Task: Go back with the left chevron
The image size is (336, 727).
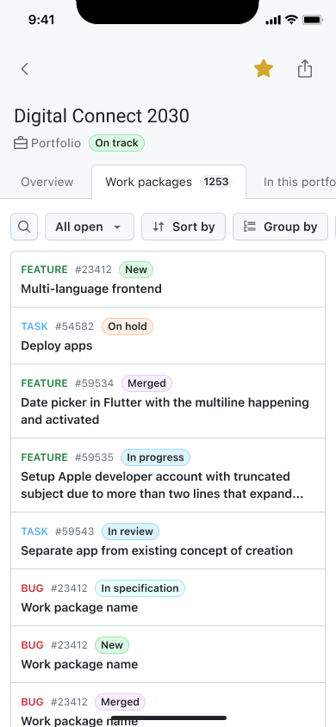Action: point(25,69)
